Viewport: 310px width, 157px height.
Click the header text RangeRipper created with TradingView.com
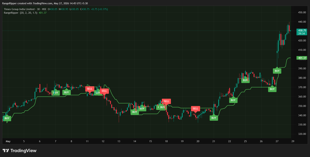[28, 3]
